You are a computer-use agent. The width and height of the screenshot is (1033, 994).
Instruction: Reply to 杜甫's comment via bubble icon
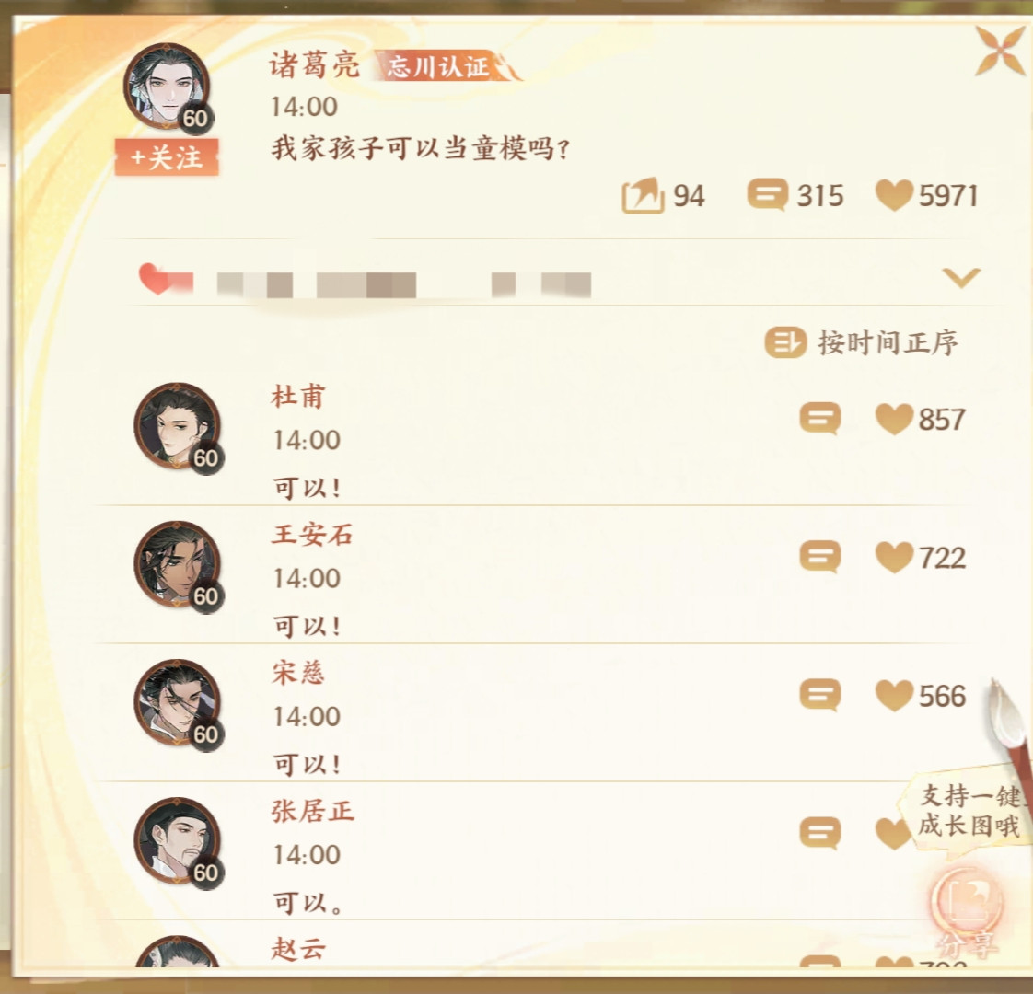pyautogui.click(x=820, y=418)
